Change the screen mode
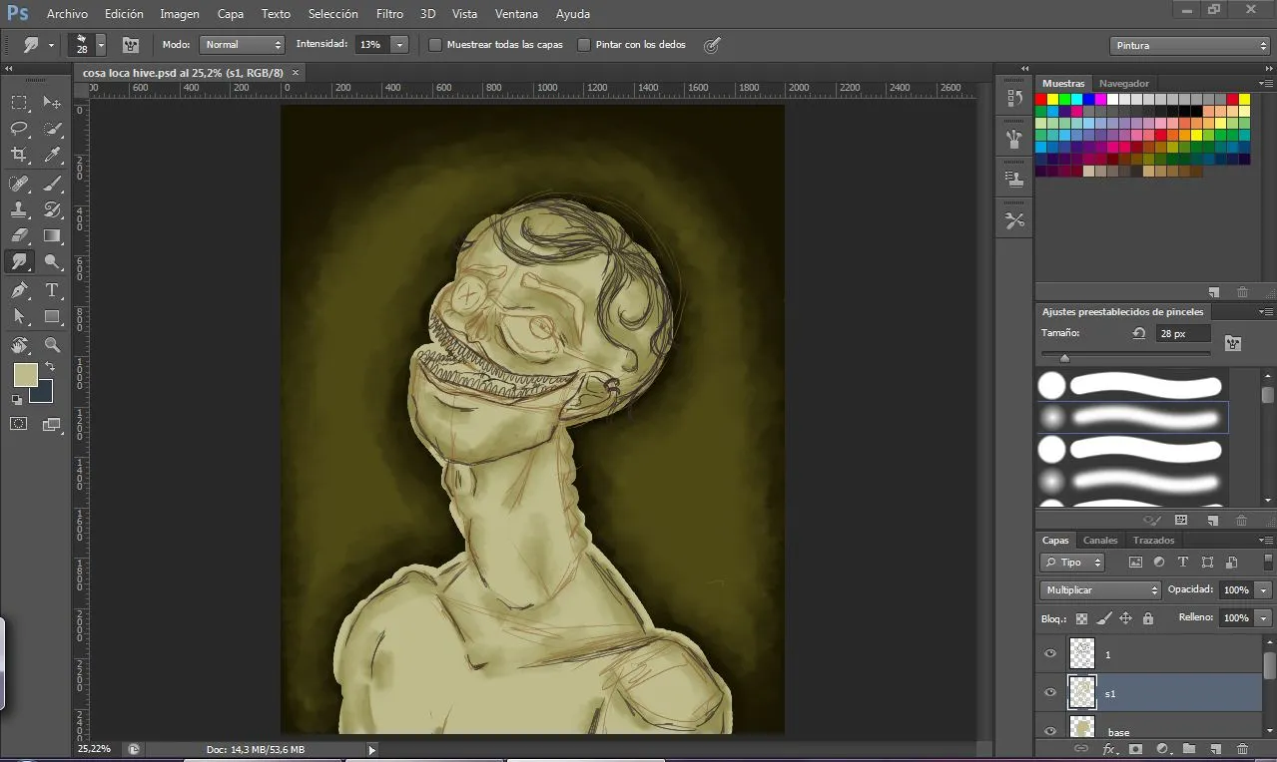 52,424
